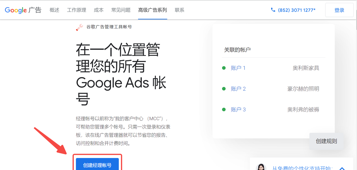Viewport: 357px width, 170px height.
Task: Open the 常见问题 navigation item
Action: coord(121,10)
